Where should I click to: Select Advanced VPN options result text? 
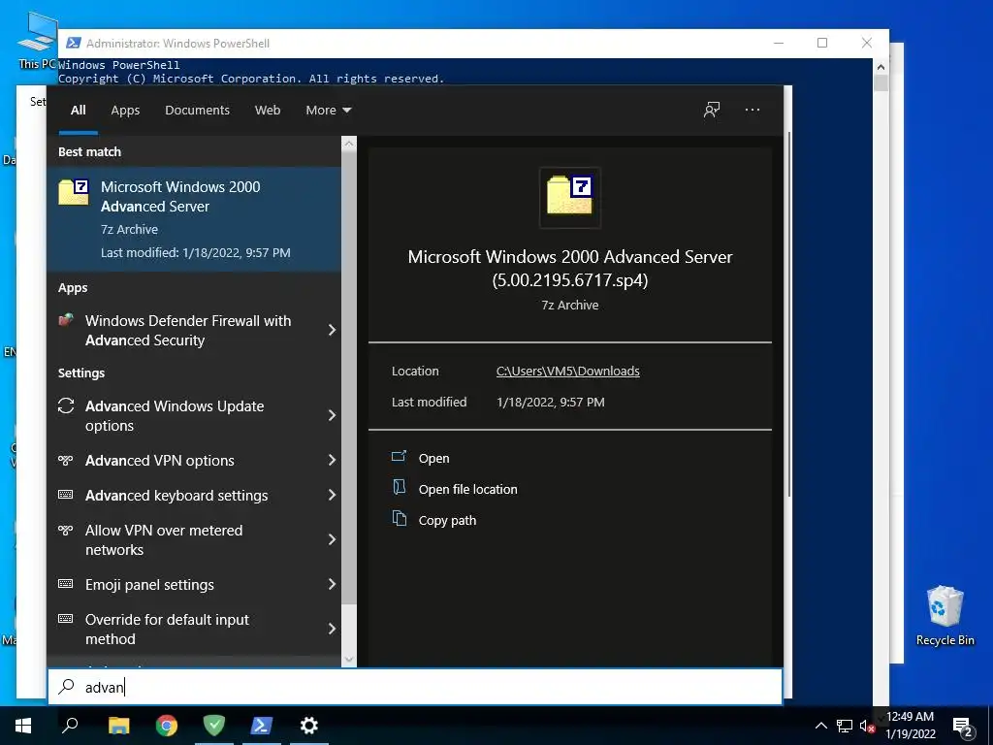coord(160,461)
